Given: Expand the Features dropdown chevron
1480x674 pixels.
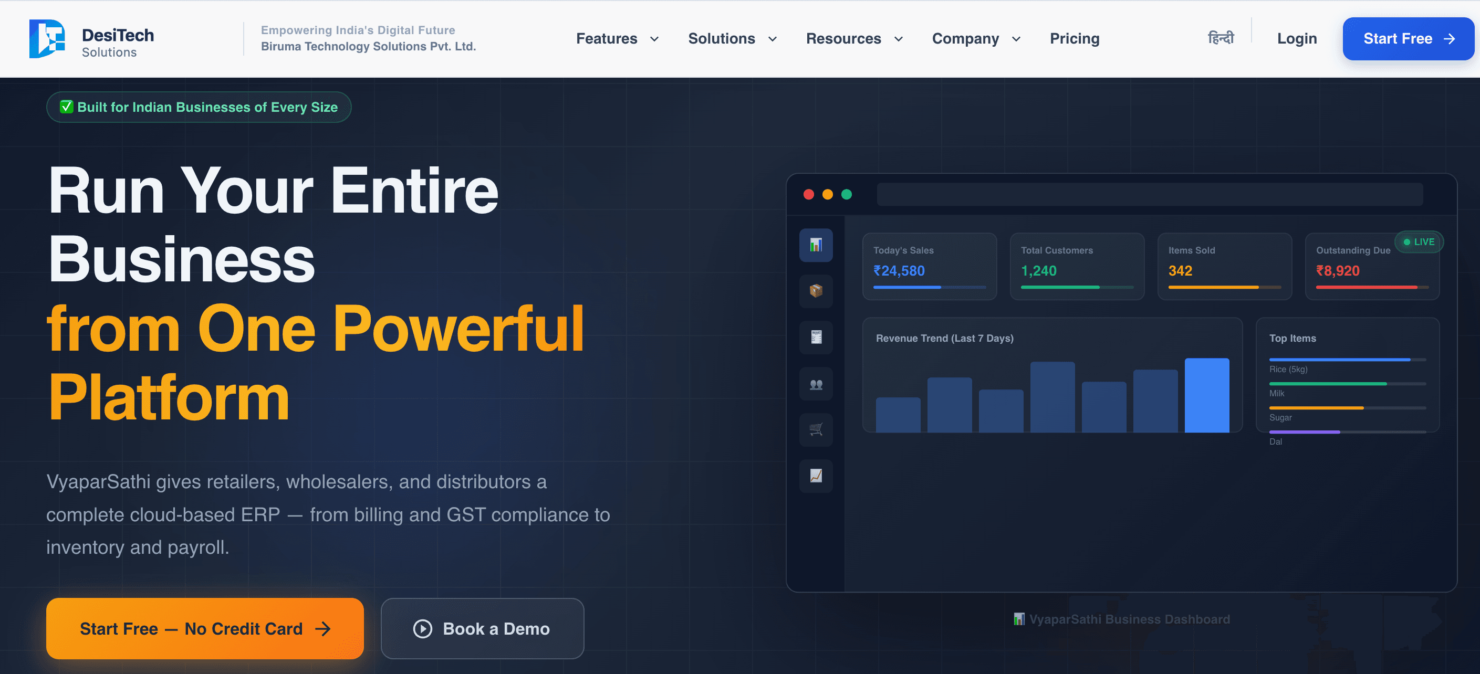Looking at the screenshot, I should pyautogui.click(x=654, y=39).
